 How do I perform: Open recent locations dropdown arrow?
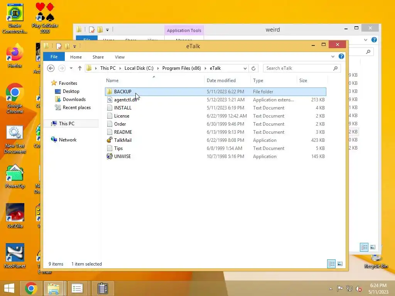[71, 68]
